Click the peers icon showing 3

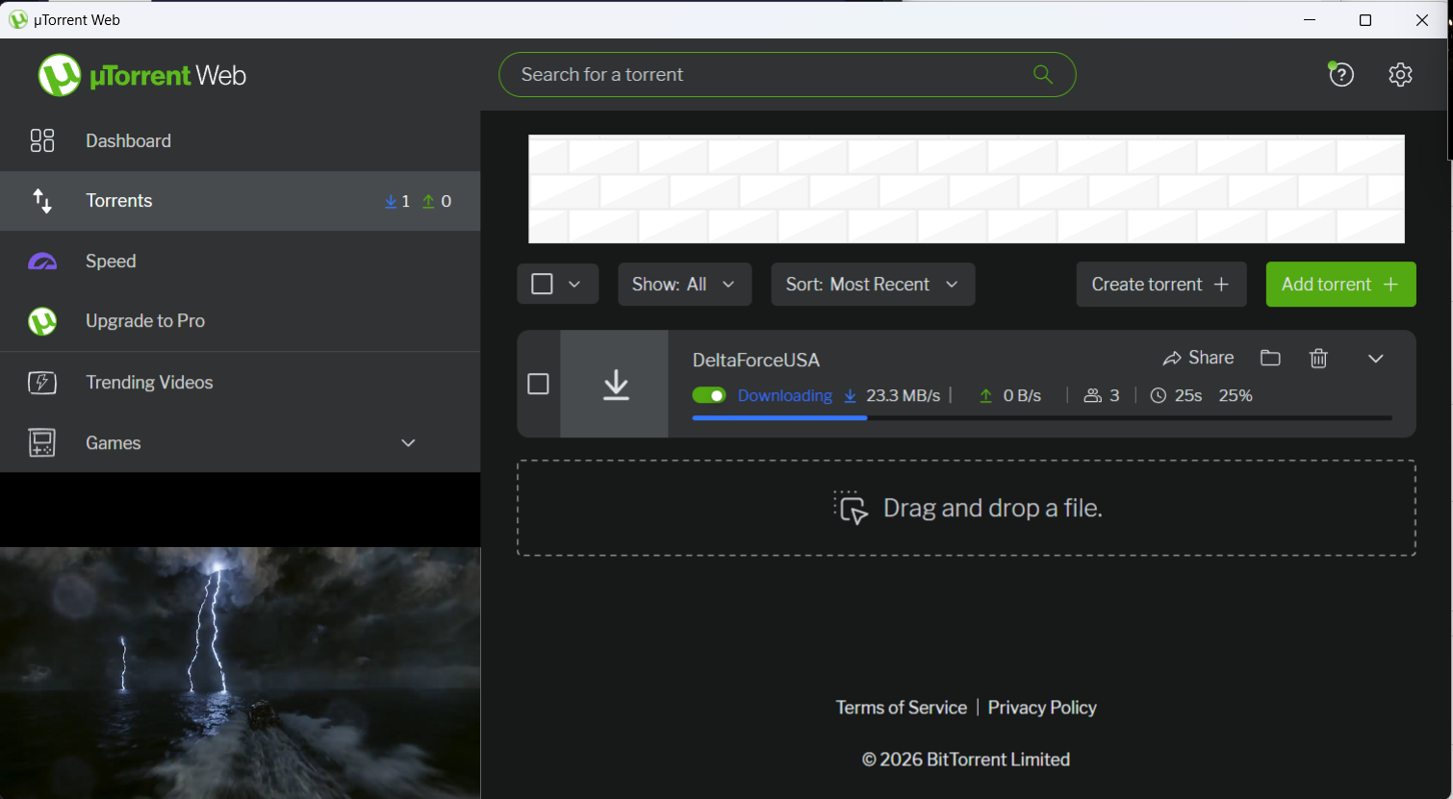(1092, 395)
